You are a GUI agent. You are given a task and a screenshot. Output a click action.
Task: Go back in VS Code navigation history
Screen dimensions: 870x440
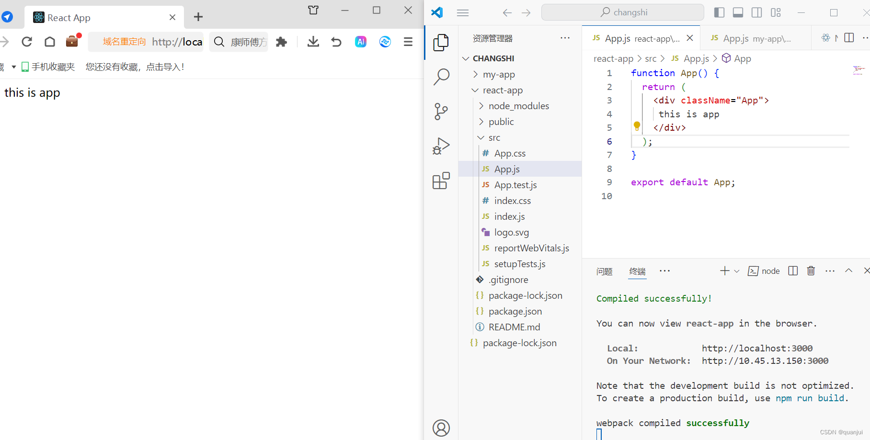tap(507, 13)
